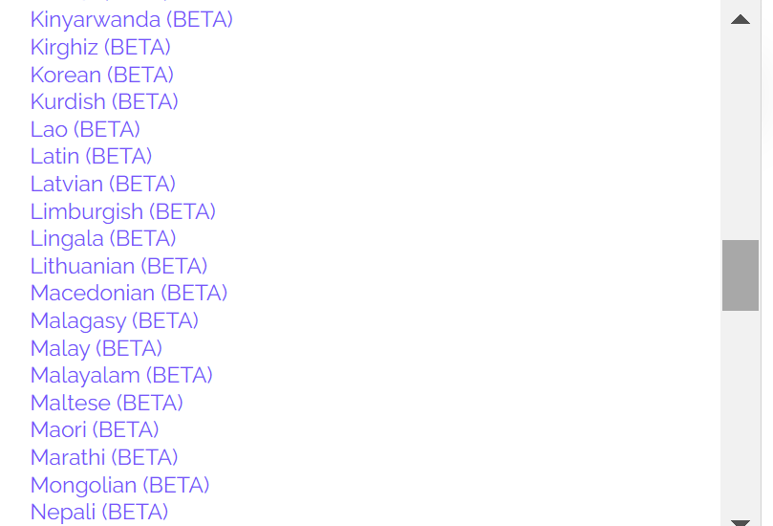Click the scrollbar down arrow
773x526 pixels.
point(740,522)
